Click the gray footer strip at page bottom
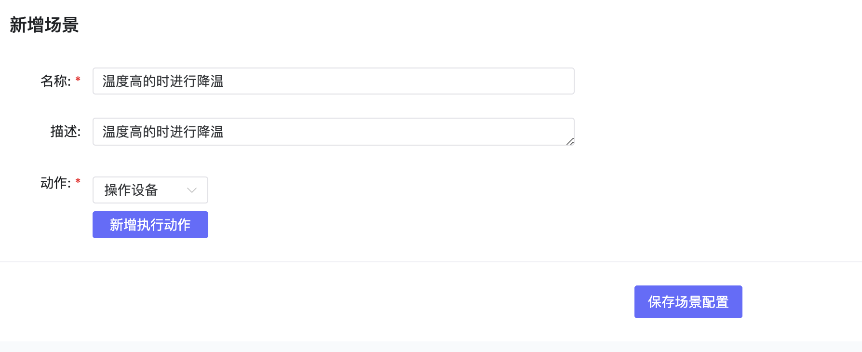This screenshot has height=352, width=862. (431, 347)
